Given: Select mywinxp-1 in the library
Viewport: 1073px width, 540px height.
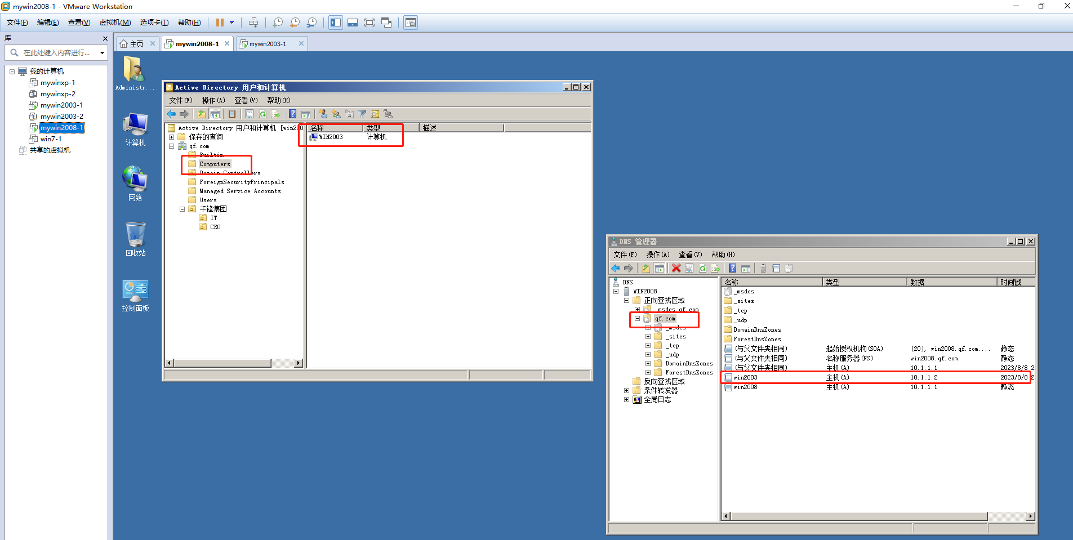Looking at the screenshot, I should point(57,83).
